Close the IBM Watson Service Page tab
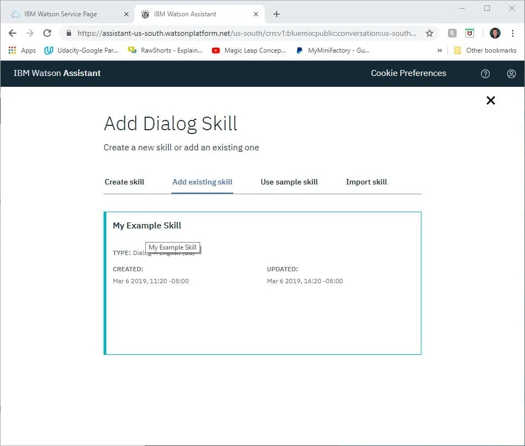 (x=126, y=14)
